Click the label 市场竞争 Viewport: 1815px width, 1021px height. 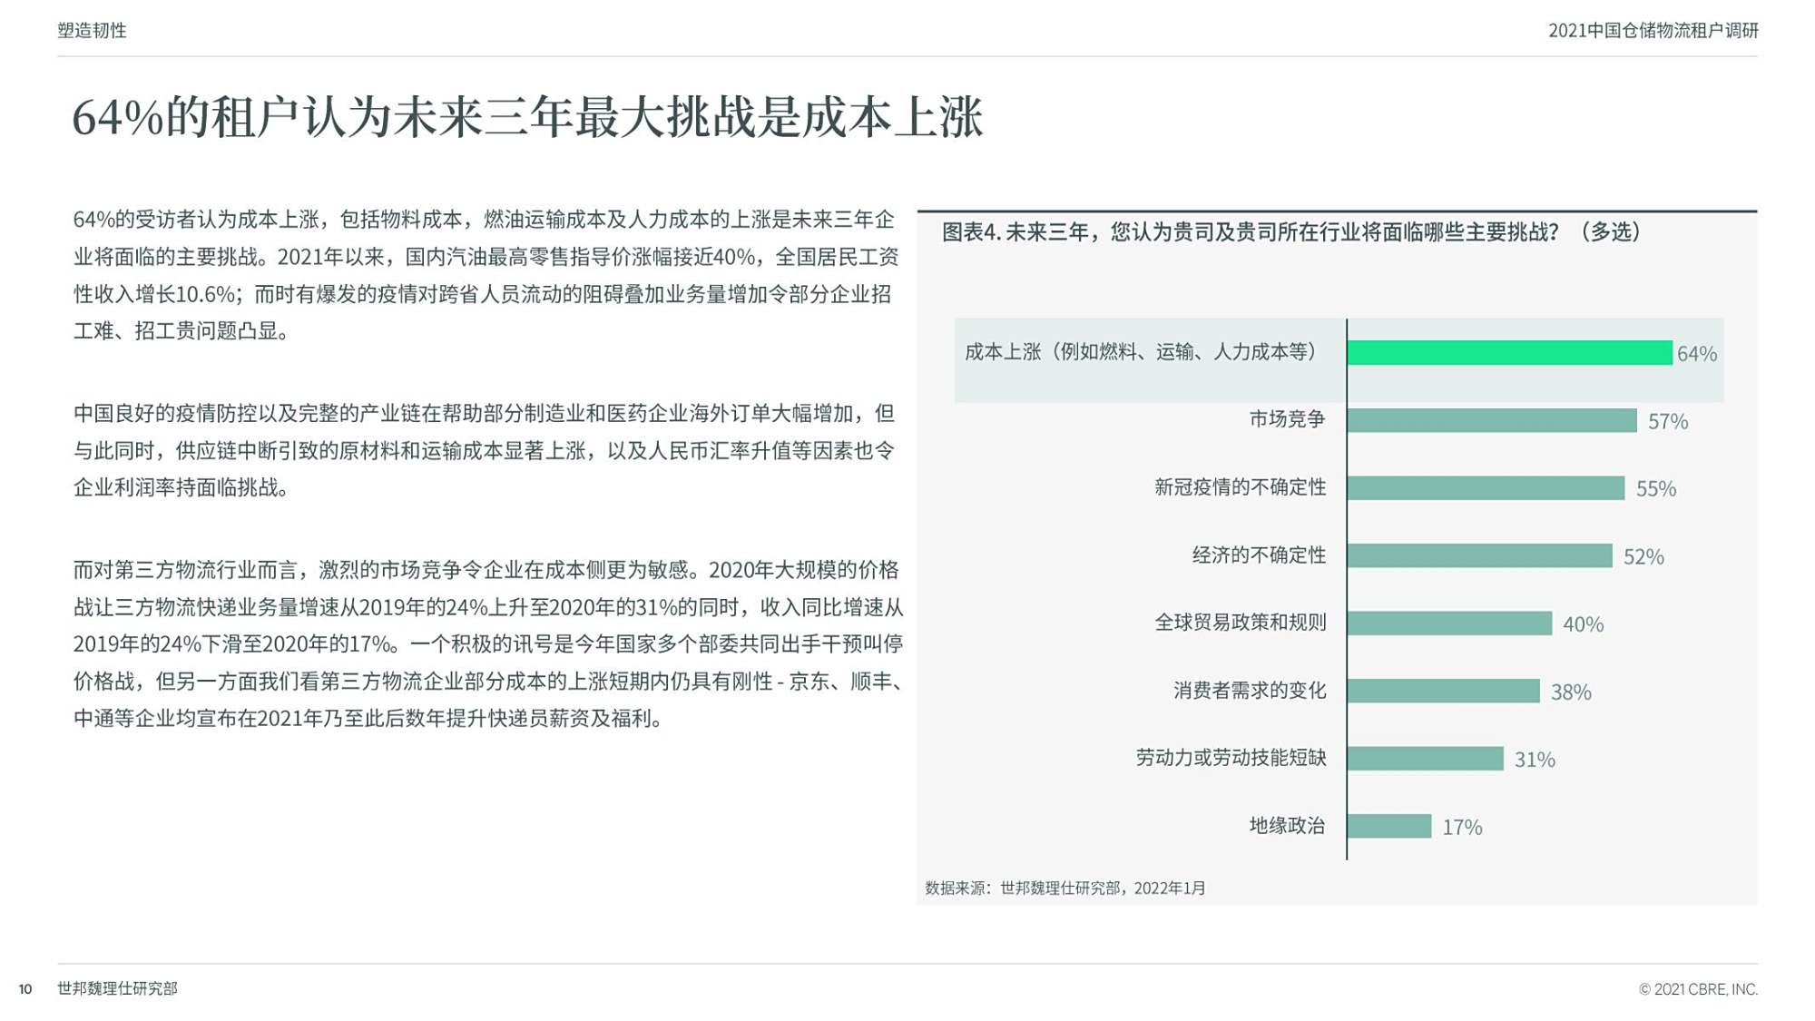1287,419
